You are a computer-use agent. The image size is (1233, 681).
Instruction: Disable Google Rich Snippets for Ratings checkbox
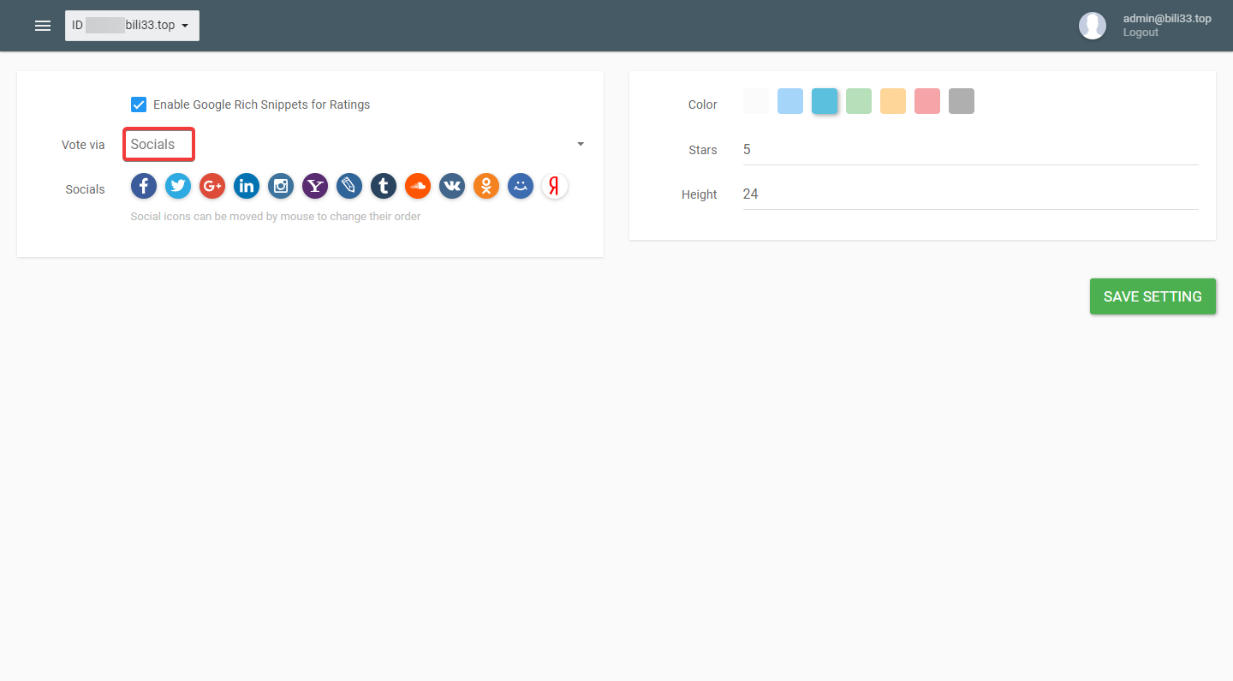pos(139,105)
